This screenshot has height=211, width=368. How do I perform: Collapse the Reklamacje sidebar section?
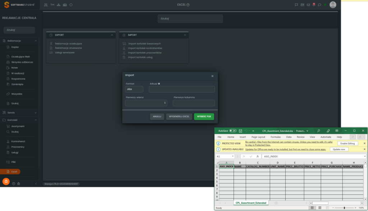[36, 41]
